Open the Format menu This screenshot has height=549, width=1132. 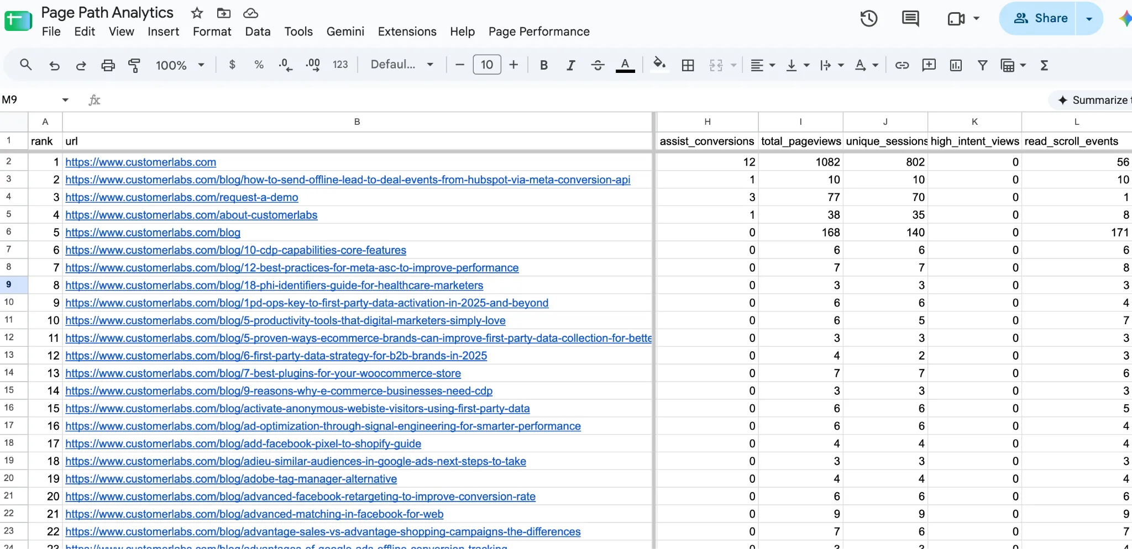(212, 31)
